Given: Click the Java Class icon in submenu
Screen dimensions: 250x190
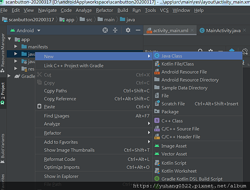Looking at the screenshot, I should point(157,56).
